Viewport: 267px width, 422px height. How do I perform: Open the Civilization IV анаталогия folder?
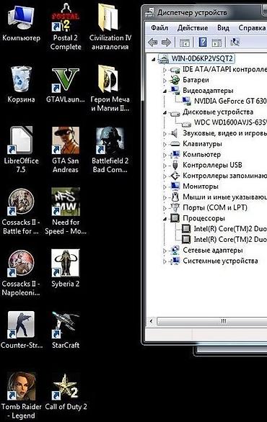point(110,26)
